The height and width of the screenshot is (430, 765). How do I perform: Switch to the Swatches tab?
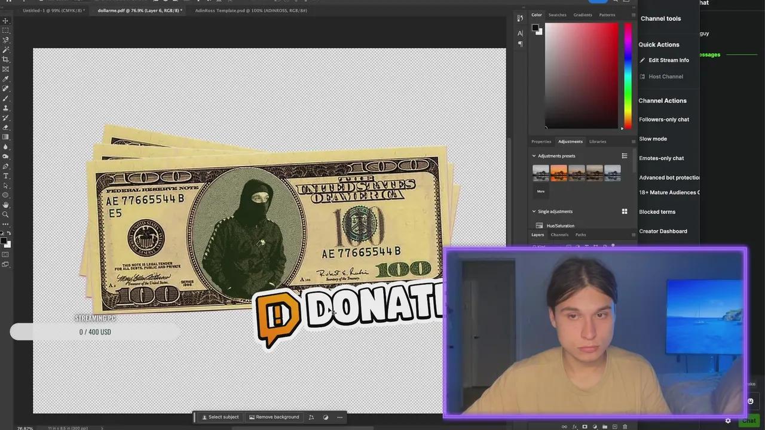coord(557,15)
